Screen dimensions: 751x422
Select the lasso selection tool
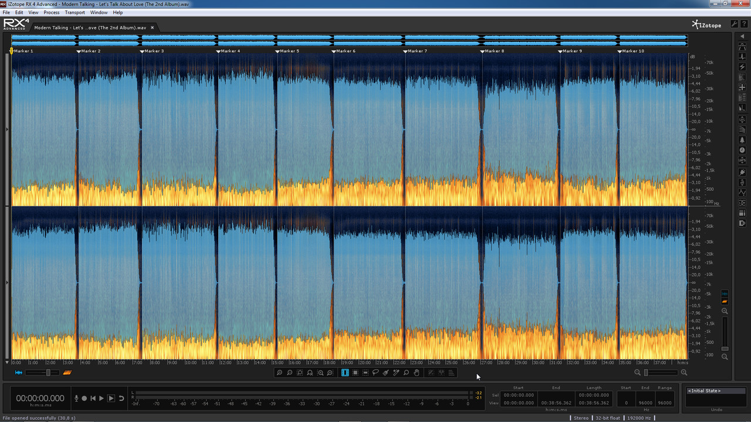tap(375, 373)
